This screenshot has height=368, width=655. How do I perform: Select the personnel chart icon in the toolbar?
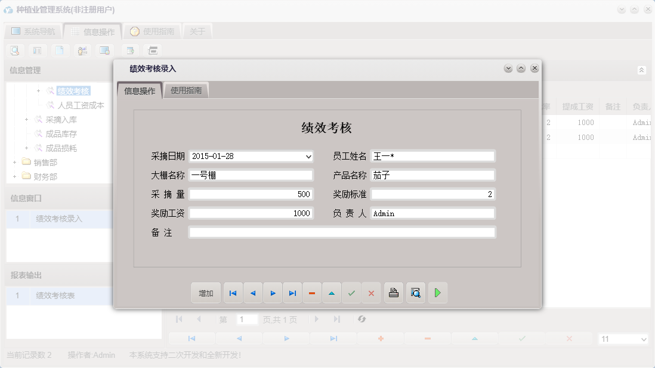tap(82, 51)
